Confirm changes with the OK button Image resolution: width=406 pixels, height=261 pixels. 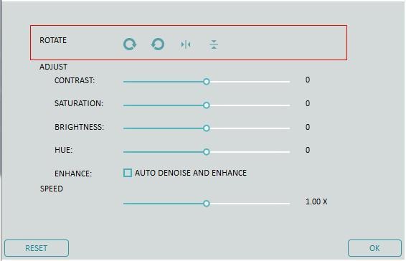coord(374,248)
